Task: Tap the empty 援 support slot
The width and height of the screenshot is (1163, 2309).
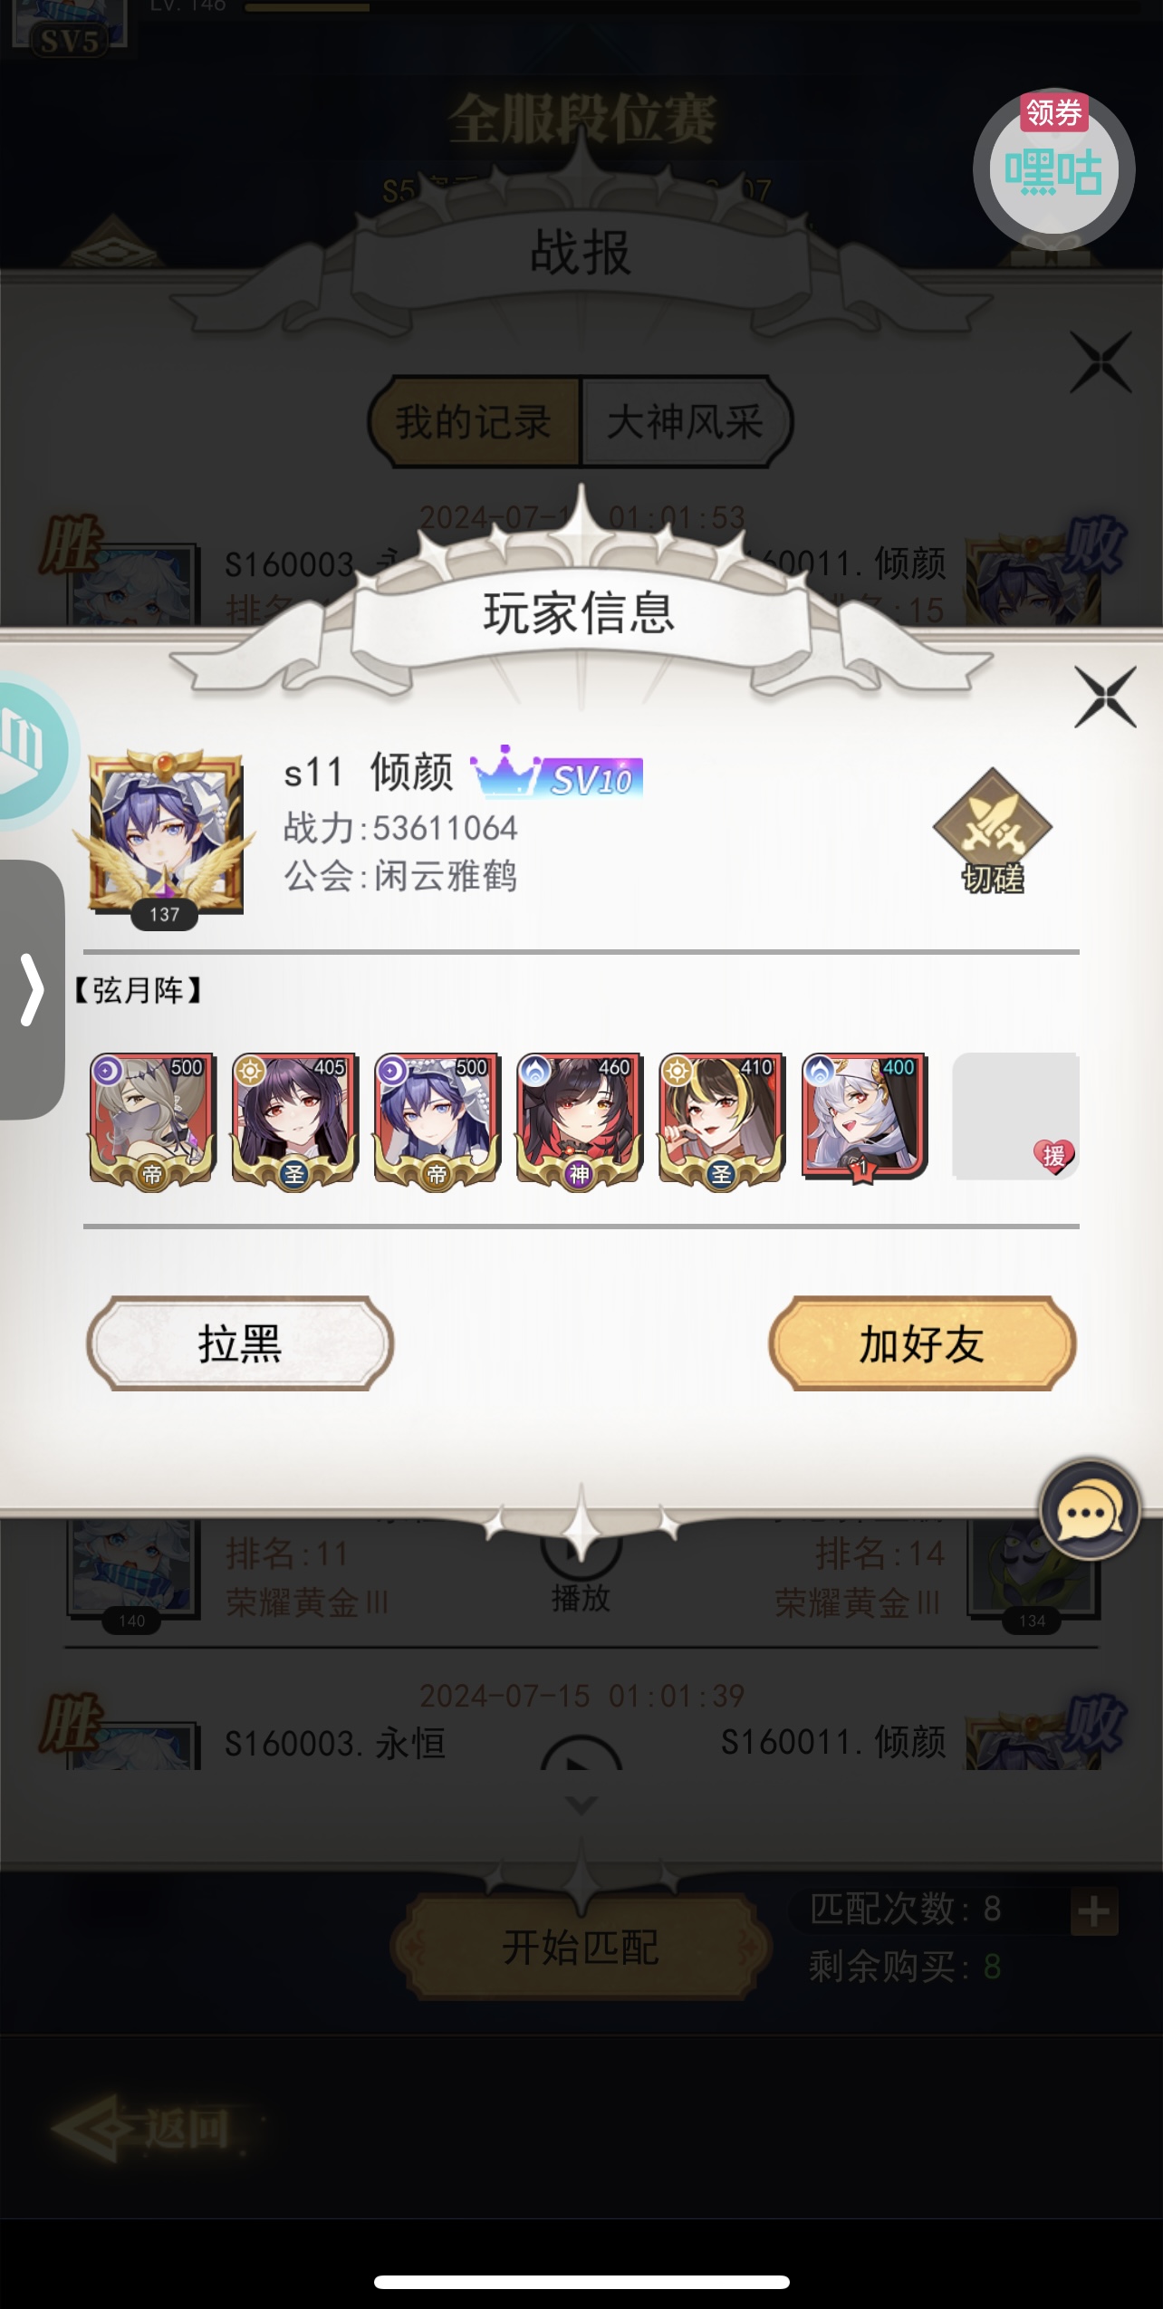Action: [x=1015, y=1116]
